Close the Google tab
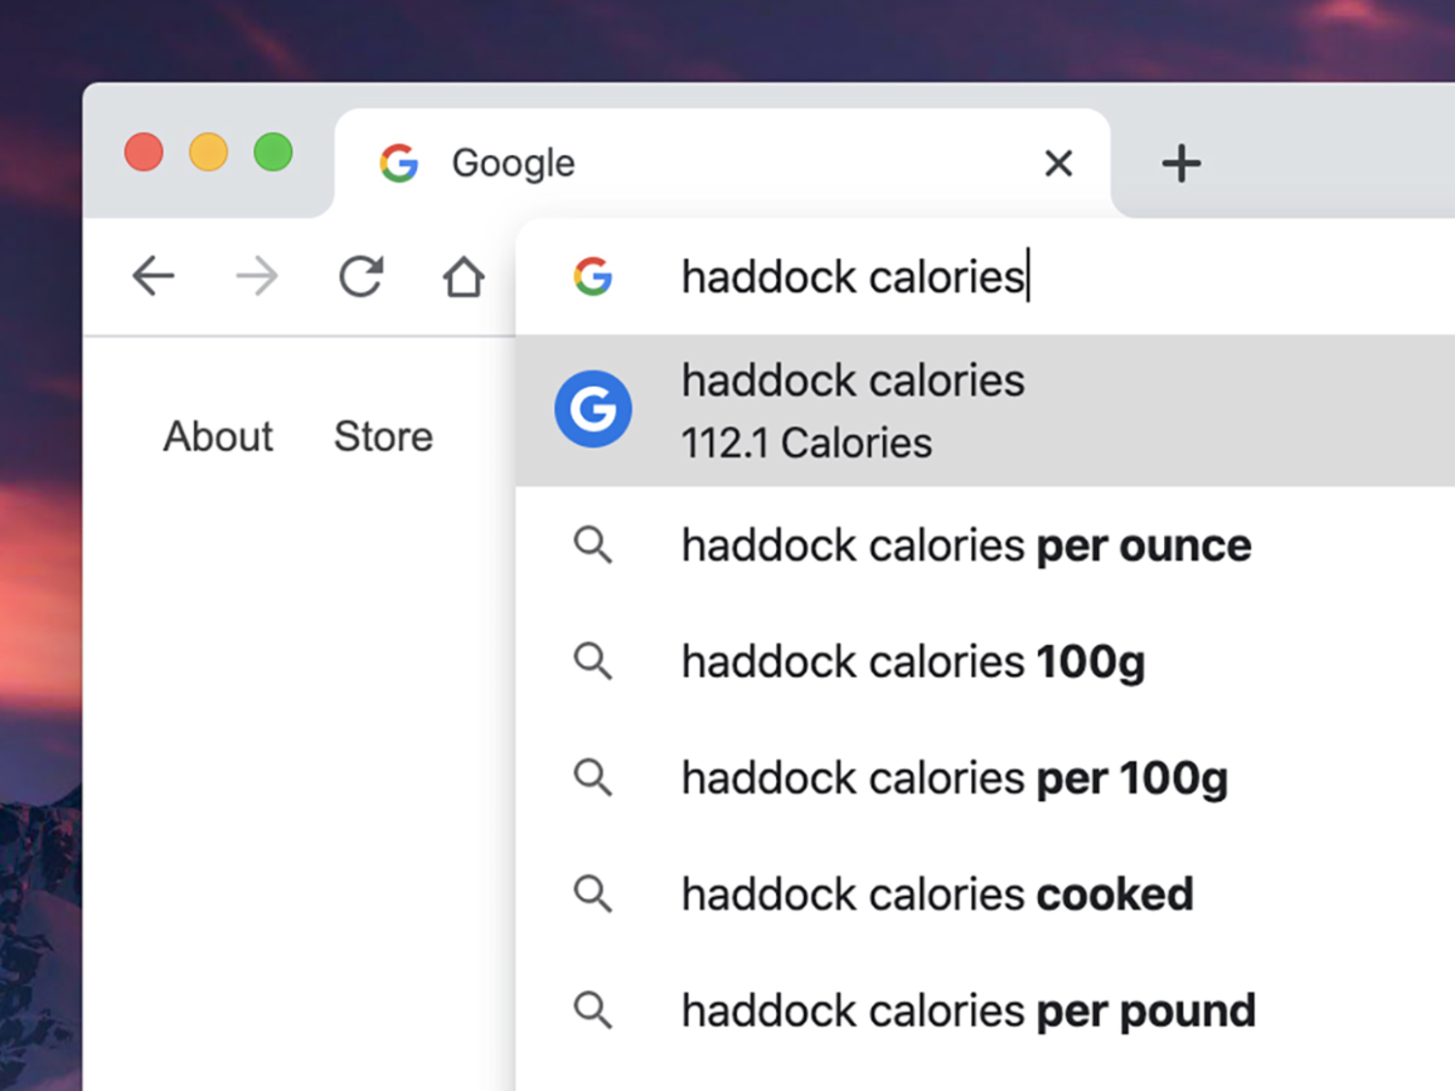This screenshot has height=1091, width=1455. 1058,163
